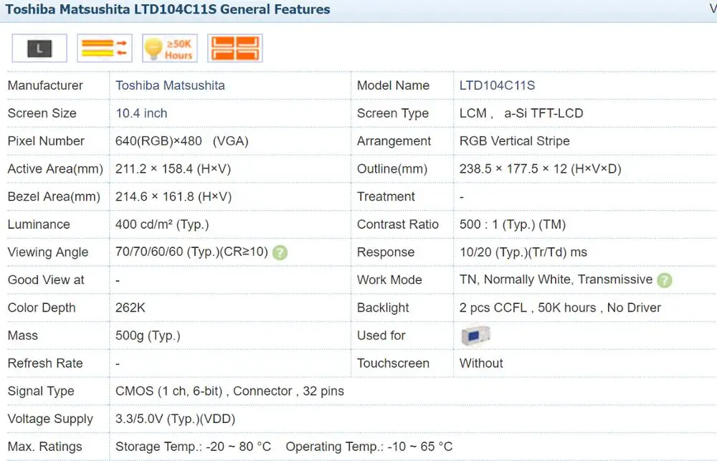717x461 pixels.
Task: Click the landscape panel type icon
Action: pos(39,48)
